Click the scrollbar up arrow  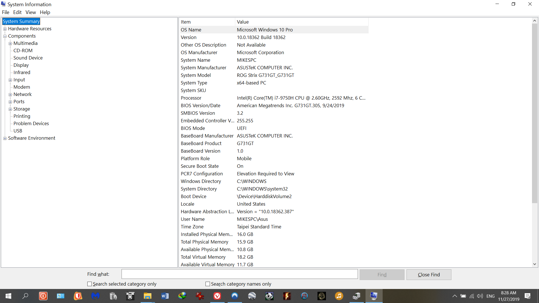click(x=535, y=21)
